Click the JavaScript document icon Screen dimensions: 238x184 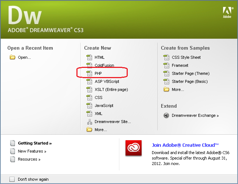click(89, 106)
